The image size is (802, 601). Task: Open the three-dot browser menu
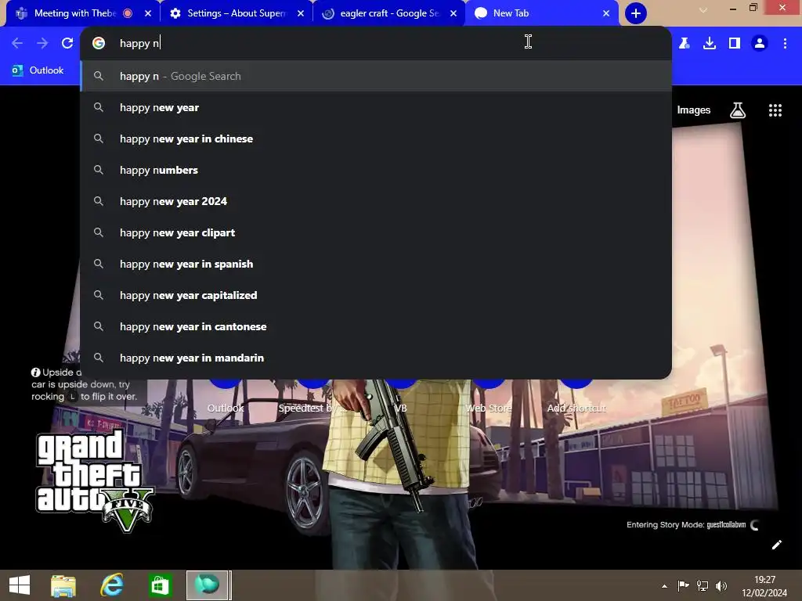pyautogui.click(x=785, y=44)
